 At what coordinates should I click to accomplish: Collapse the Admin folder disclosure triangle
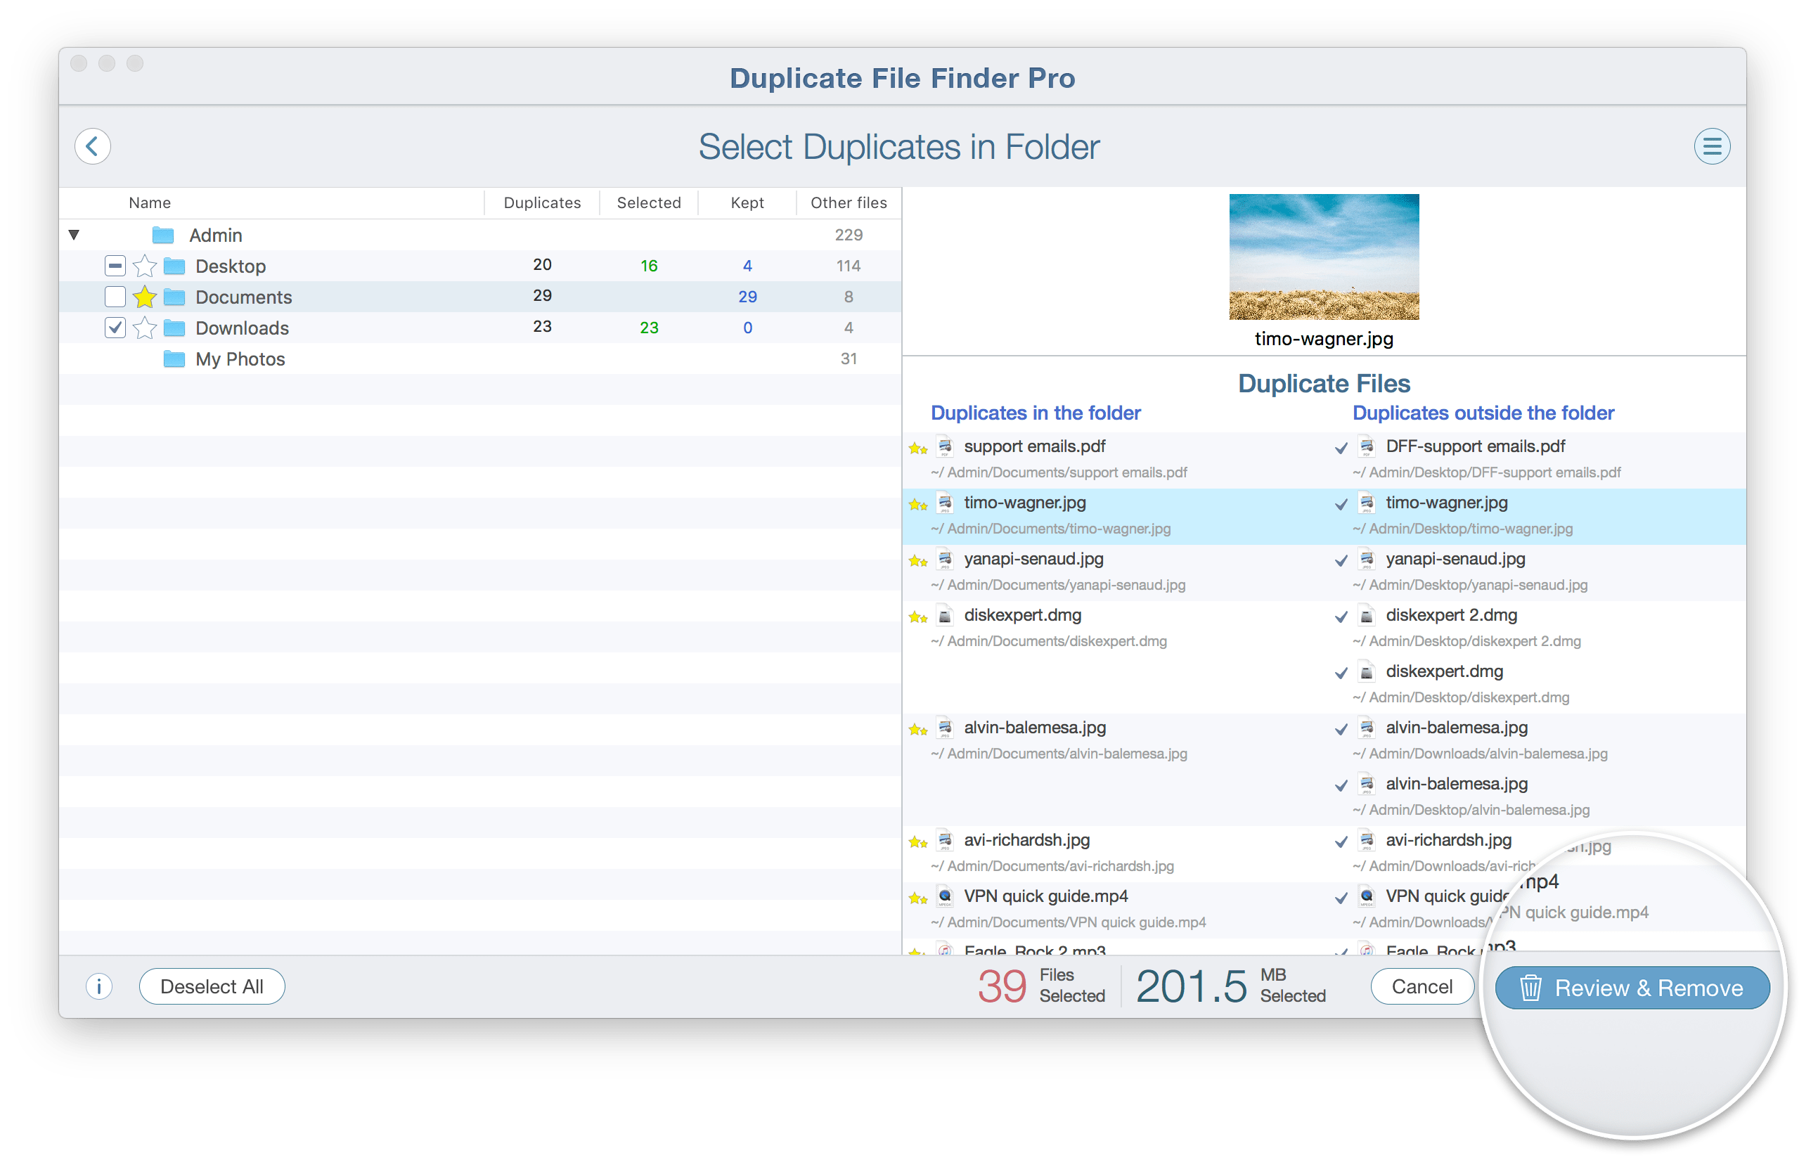(x=75, y=235)
